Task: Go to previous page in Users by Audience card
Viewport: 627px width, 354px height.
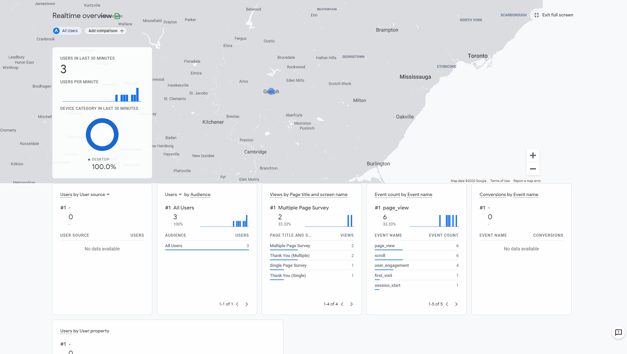Action: pos(237,304)
